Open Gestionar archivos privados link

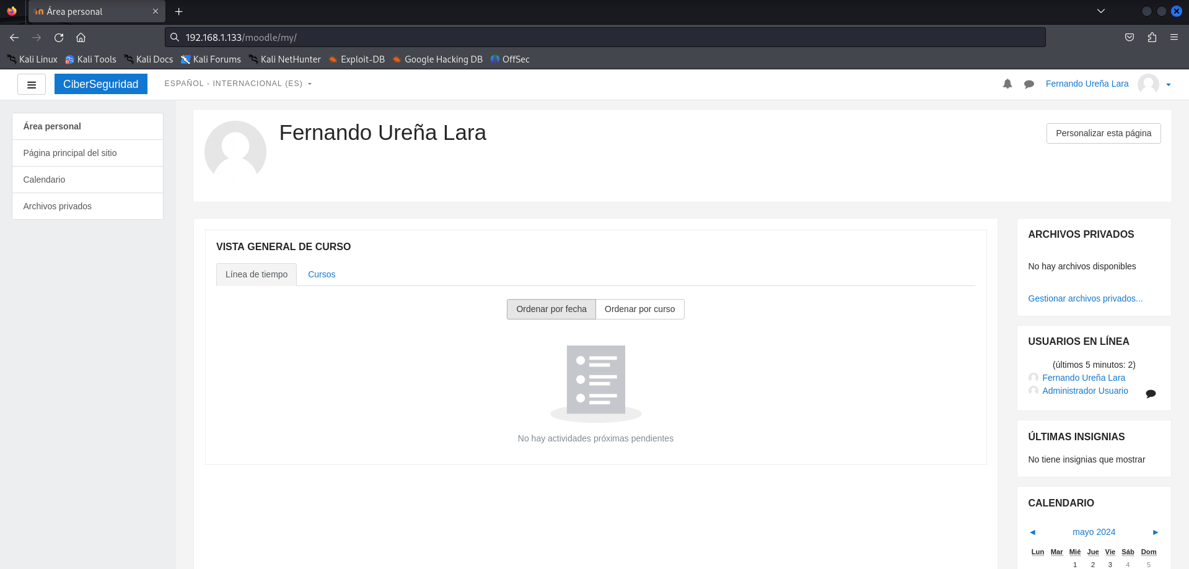[x=1084, y=298]
